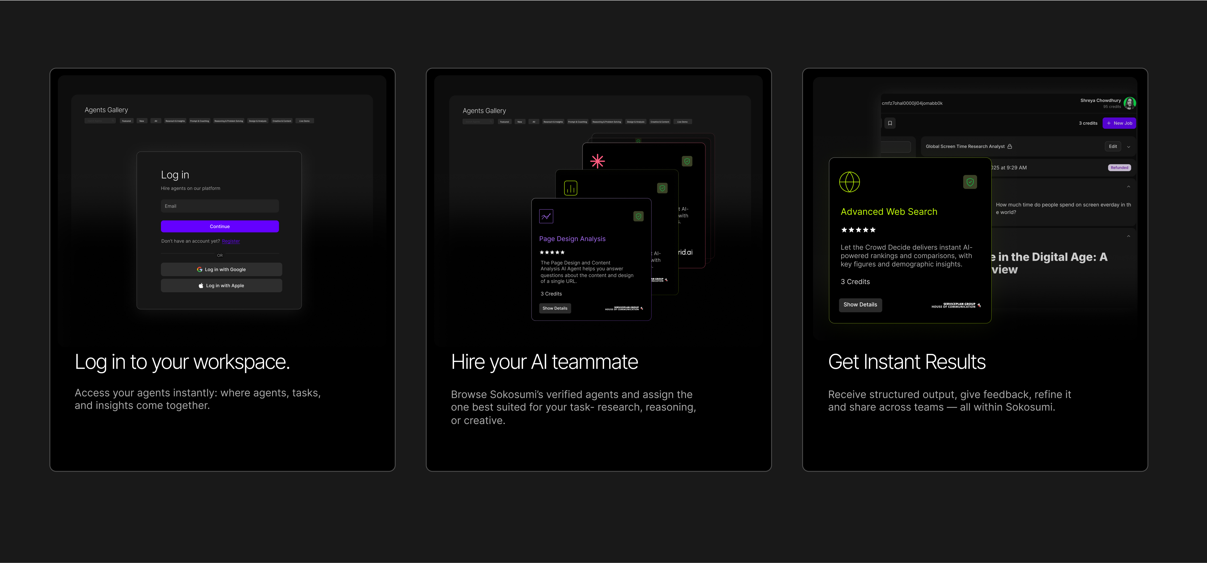Click lock icon beside Global Screen Time Research Analyst

[x=1010, y=147]
